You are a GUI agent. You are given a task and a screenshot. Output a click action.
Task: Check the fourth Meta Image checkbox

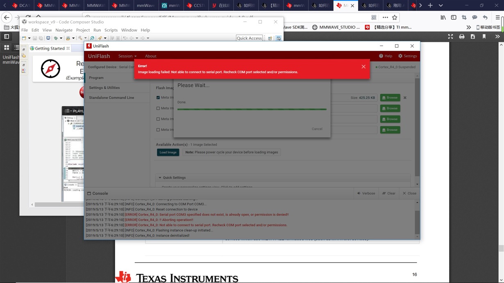158,130
